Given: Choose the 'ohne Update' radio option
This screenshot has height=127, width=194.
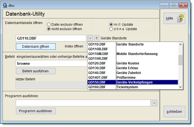Looking at the screenshot, I should (x=111, y=29).
